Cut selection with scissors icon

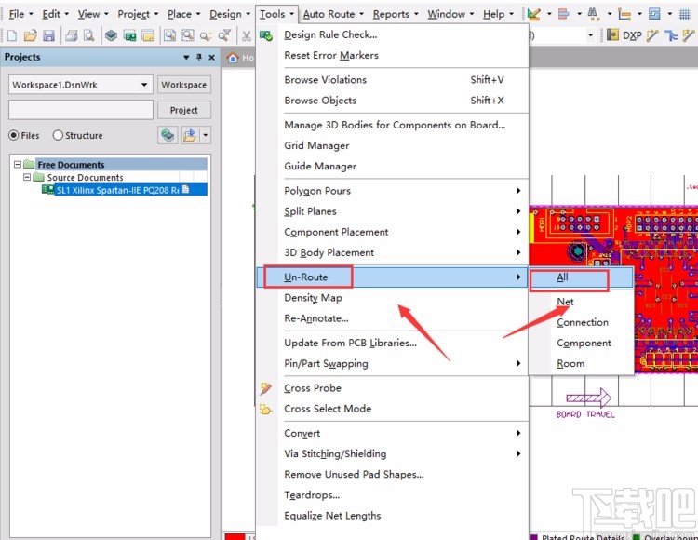pos(247,35)
